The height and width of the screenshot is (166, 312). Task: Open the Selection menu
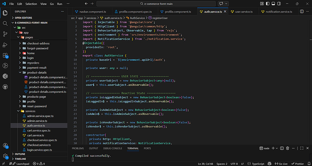point(31,4)
